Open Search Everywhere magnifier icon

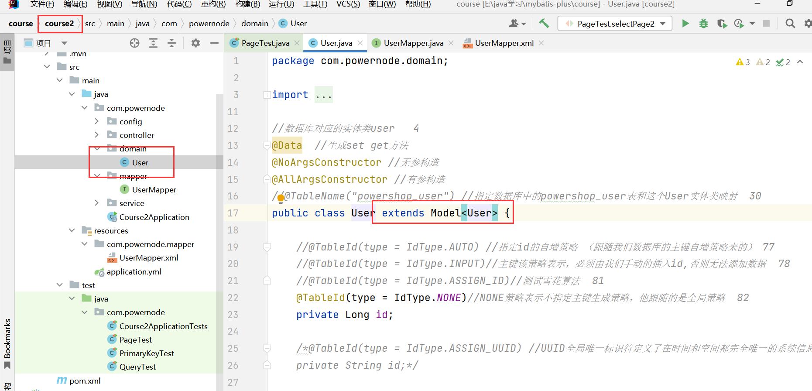790,24
